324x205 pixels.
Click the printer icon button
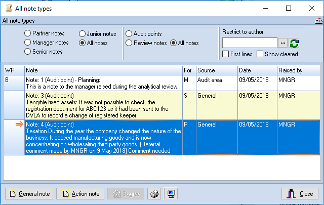point(154,194)
